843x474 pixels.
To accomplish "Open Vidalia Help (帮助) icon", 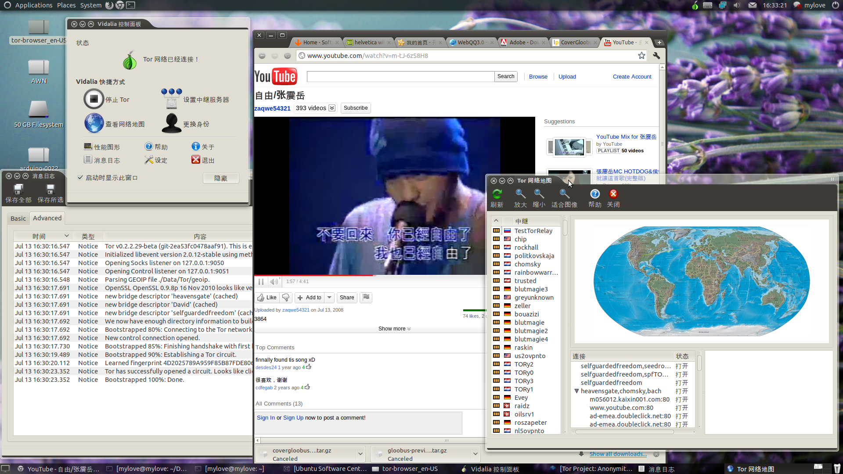I will coord(149,147).
